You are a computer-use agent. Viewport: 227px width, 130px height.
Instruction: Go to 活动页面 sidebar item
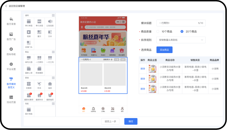(x=11, y=99)
